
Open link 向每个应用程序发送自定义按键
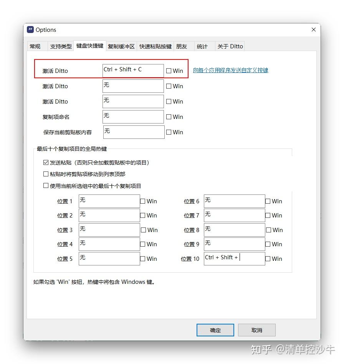tap(231, 70)
